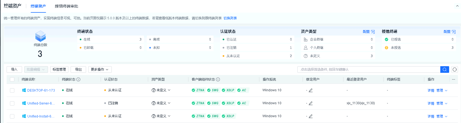The width and height of the screenshot is (461, 123).
Task: Filter by 个人终端 asset type
Action: pyautogui.click(x=338, y=48)
